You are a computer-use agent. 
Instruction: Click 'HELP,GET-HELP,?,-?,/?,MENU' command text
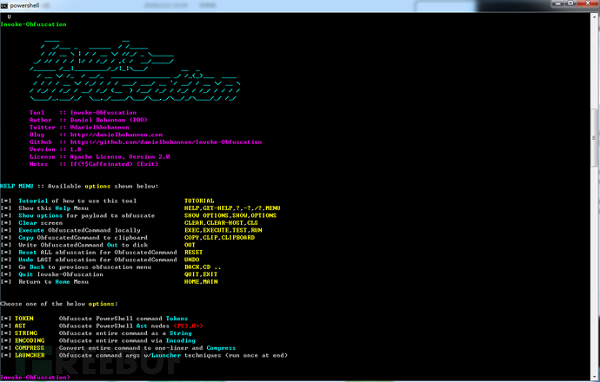[232, 208]
